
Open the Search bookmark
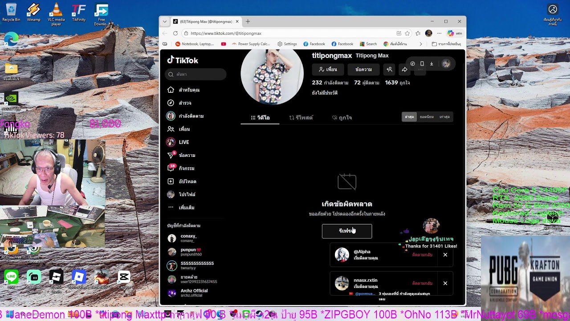(x=368, y=44)
